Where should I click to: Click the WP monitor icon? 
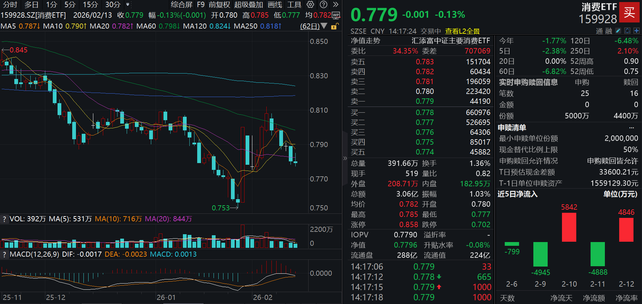pyautogui.click(x=336, y=15)
